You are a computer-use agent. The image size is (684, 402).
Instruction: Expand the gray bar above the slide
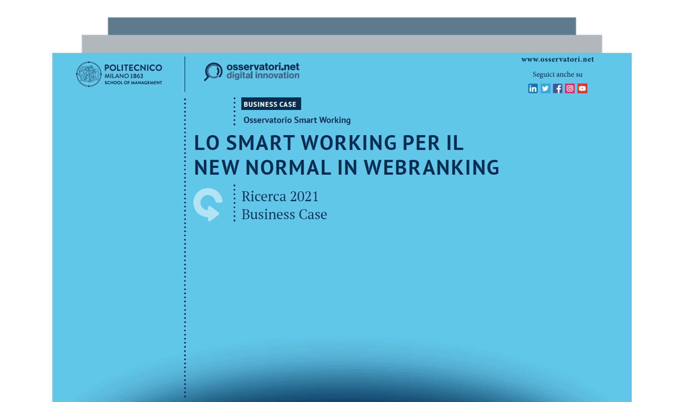coord(342,43)
